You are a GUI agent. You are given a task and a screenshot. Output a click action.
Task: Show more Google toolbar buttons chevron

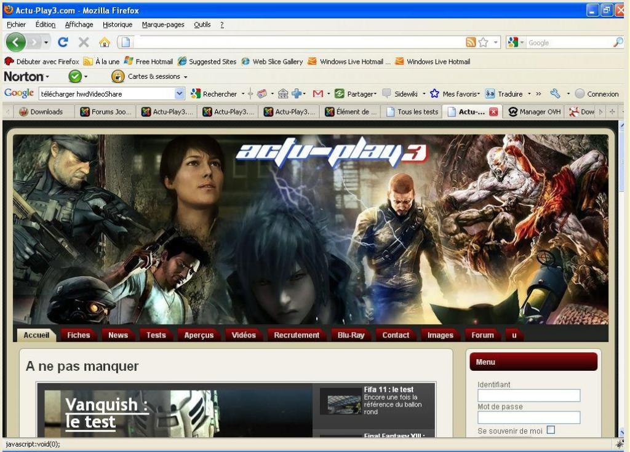pos(538,93)
